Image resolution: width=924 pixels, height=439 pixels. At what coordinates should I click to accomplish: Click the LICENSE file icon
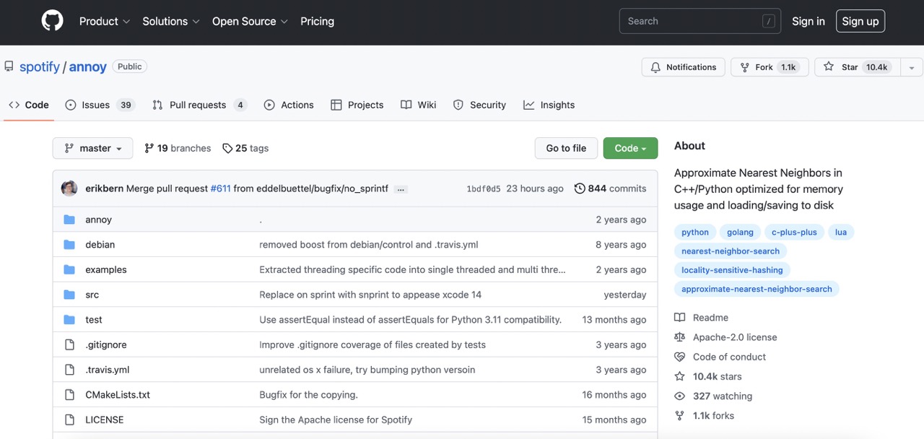tap(69, 420)
